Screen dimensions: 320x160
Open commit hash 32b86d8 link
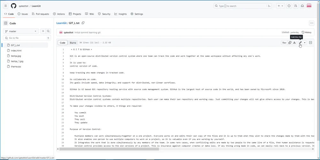[285, 33]
